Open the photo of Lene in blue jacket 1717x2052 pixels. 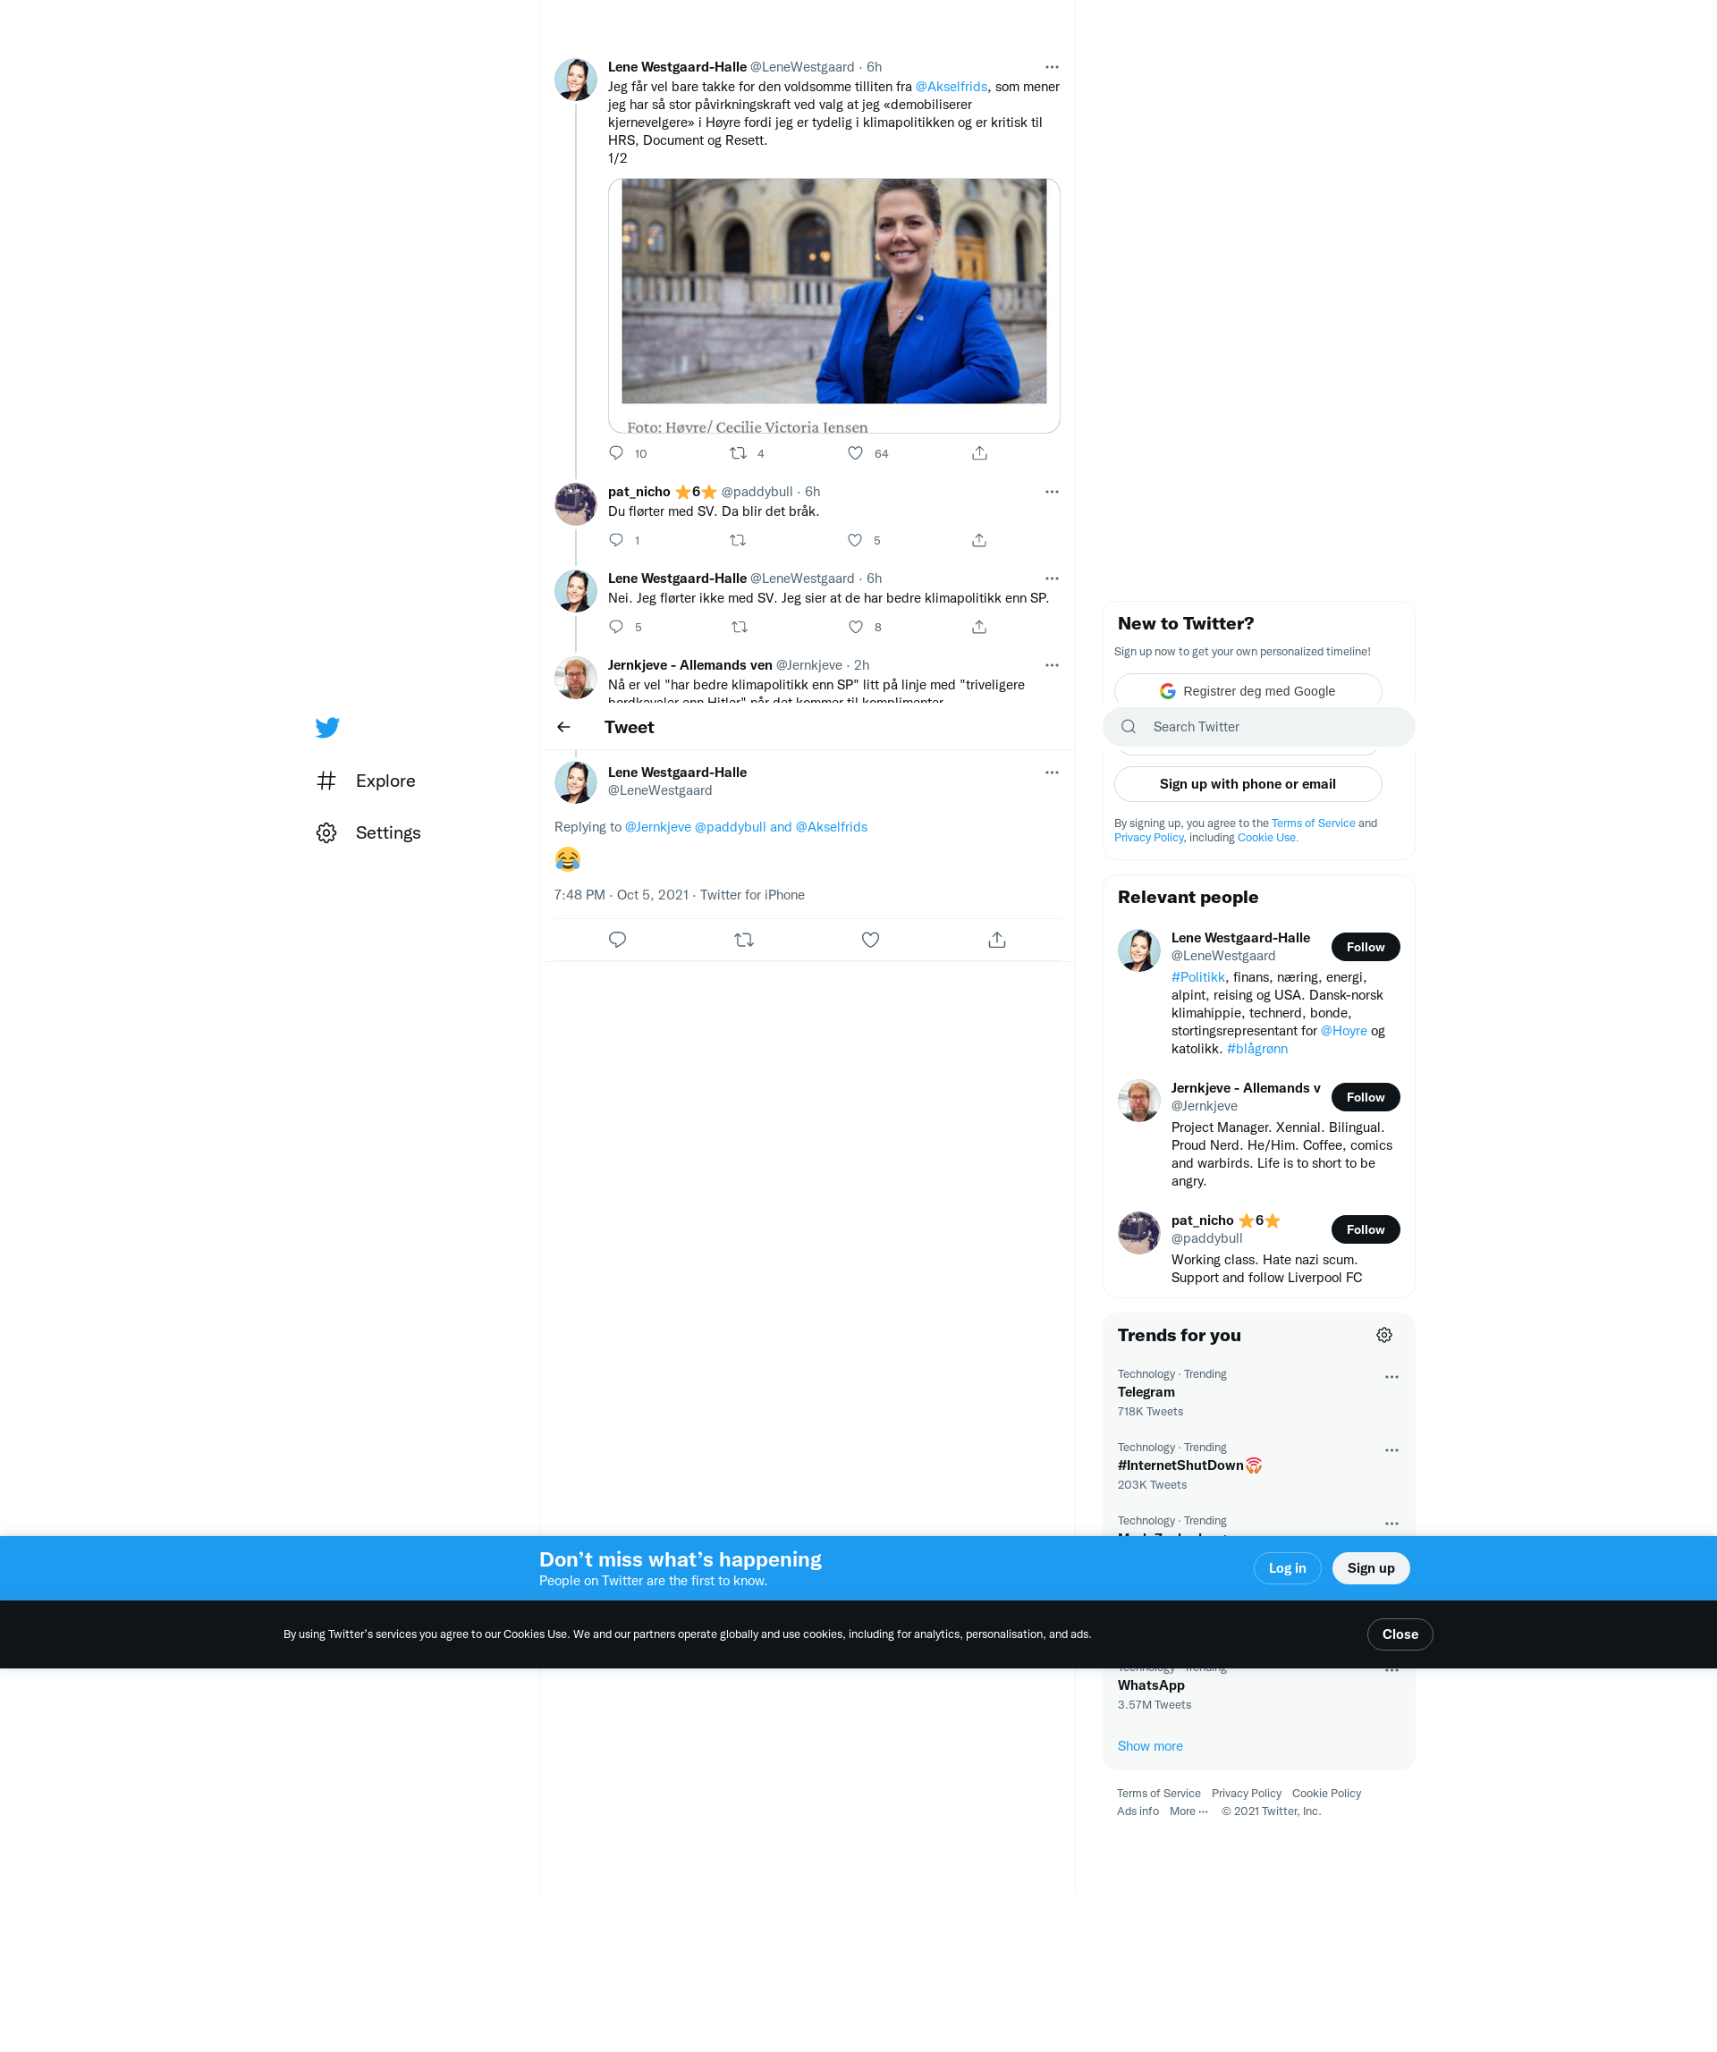tap(833, 291)
